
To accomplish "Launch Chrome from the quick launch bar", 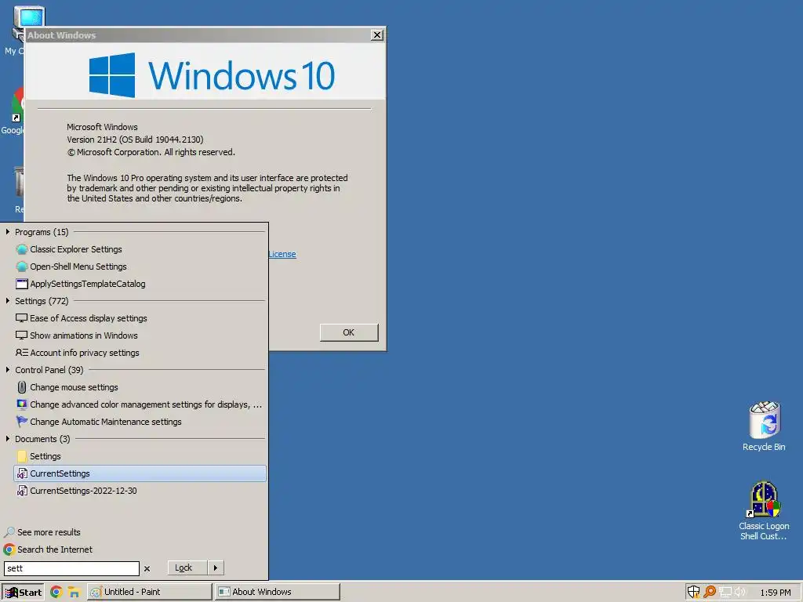I will (56, 593).
